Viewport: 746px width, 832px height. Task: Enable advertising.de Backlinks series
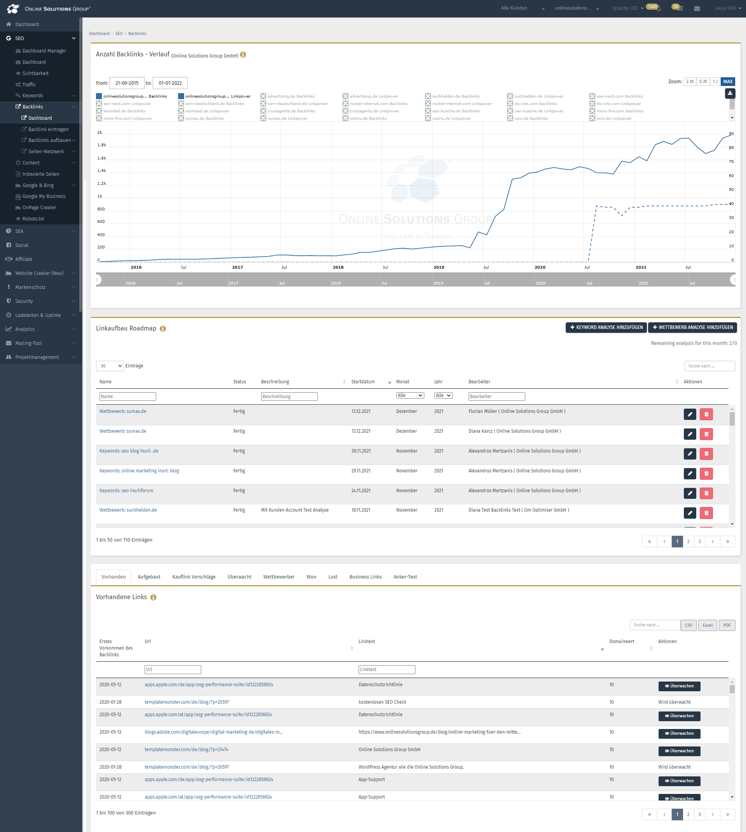pyautogui.click(x=288, y=96)
